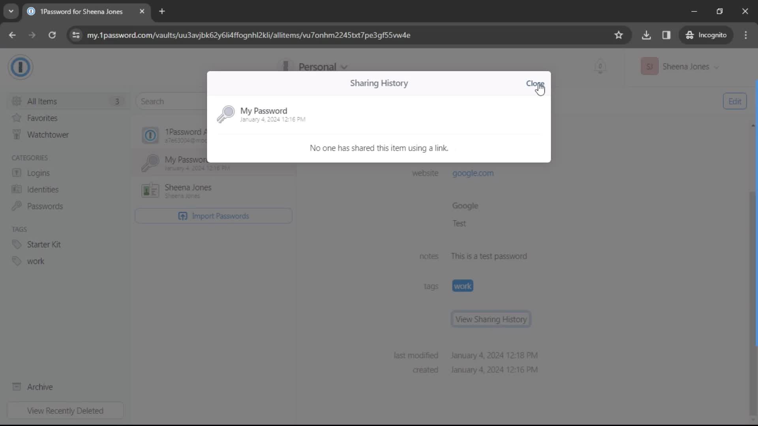Select the Identities category icon

[x=17, y=189]
